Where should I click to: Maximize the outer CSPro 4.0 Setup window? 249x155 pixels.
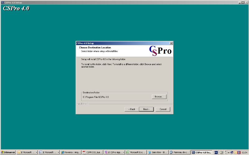tap(243, 2)
